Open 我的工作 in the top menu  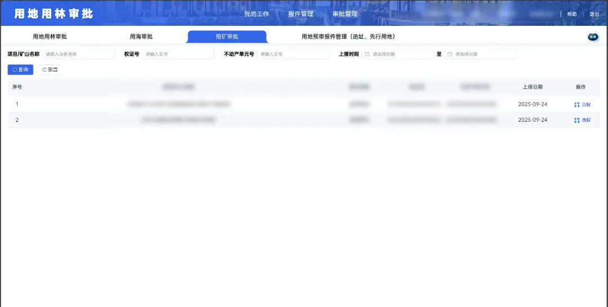pos(256,14)
